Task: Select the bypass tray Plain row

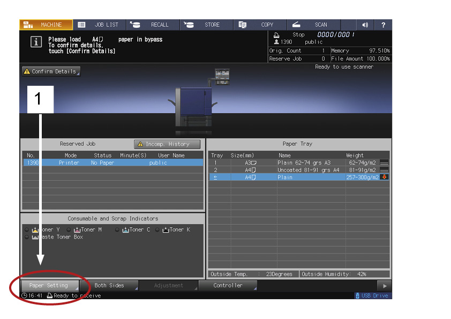Action: tap(299, 177)
